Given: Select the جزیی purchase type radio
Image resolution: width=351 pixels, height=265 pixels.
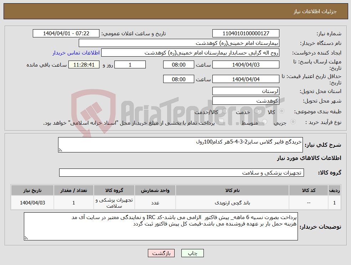Looking at the screenshot, I should coord(293,122).
